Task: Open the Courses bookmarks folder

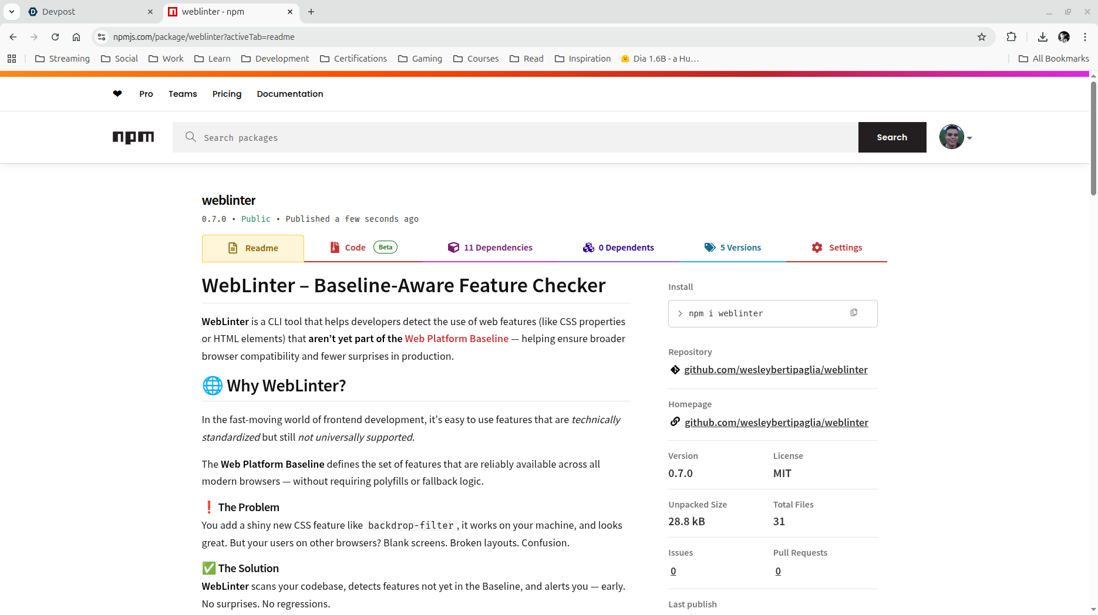Action: point(476,59)
